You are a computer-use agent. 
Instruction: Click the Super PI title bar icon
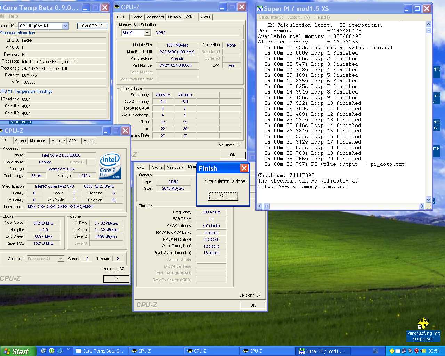[260, 9]
